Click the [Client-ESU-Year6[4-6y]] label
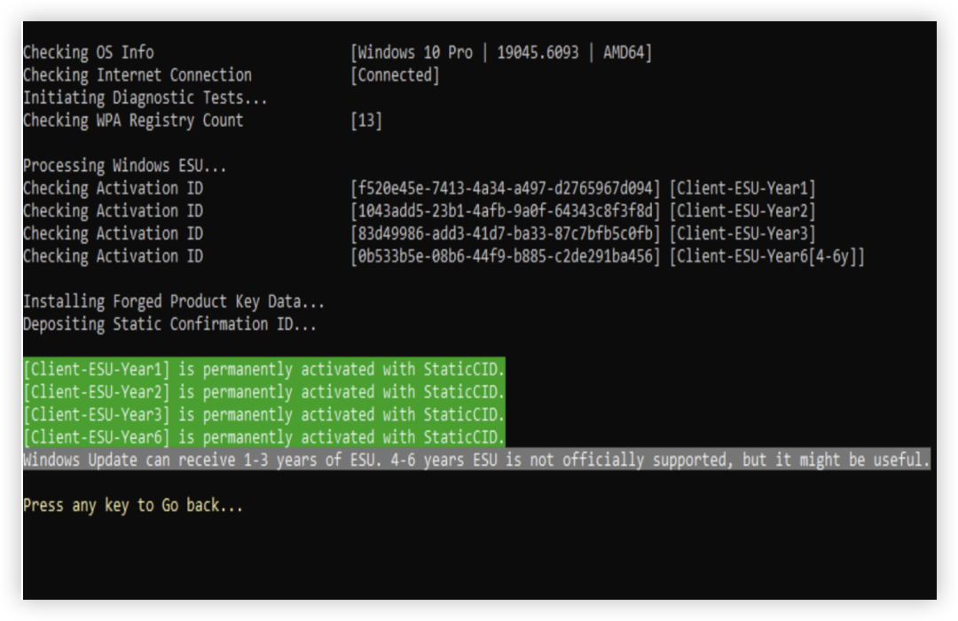The height and width of the screenshot is (621, 958). pyautogui.click(x=766, y=256)
